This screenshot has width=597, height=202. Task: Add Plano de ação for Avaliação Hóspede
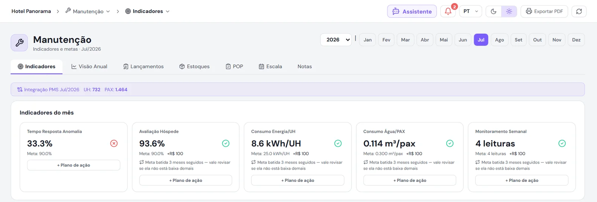pyautogui.click(x=186, y=180)
